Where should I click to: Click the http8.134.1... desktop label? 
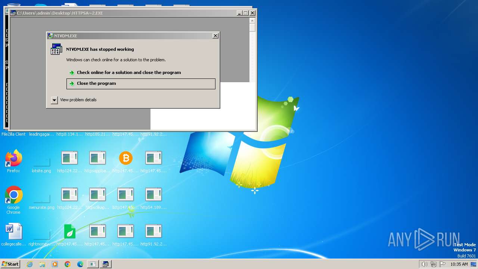[x=69, y=134]
